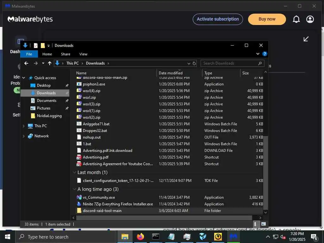The width and height of the screenshot is (324, 243).
Task: Click the muted volume tray icon
Action: click(x=283, y=237)
